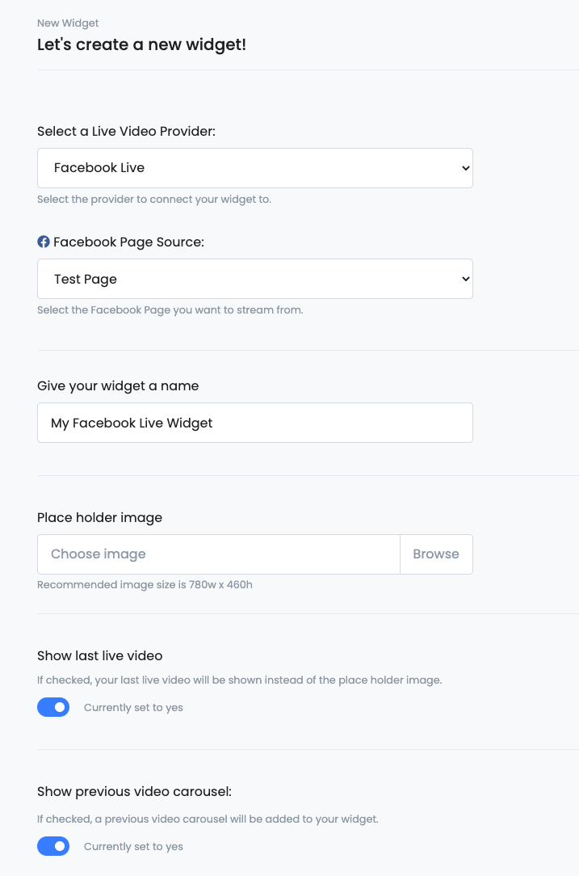
Task: Click the 'Select a Live Video Provider' label
Action: point(126,131)
